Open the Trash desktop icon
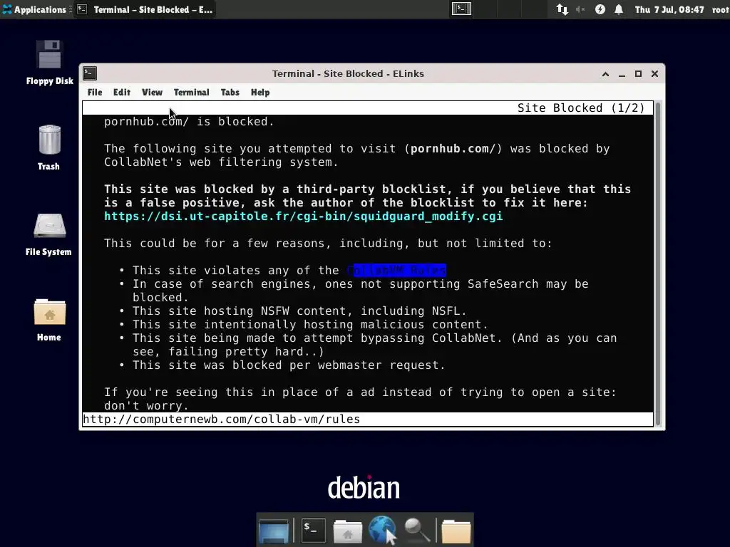730x547 pixels. [x=49, y=148]
